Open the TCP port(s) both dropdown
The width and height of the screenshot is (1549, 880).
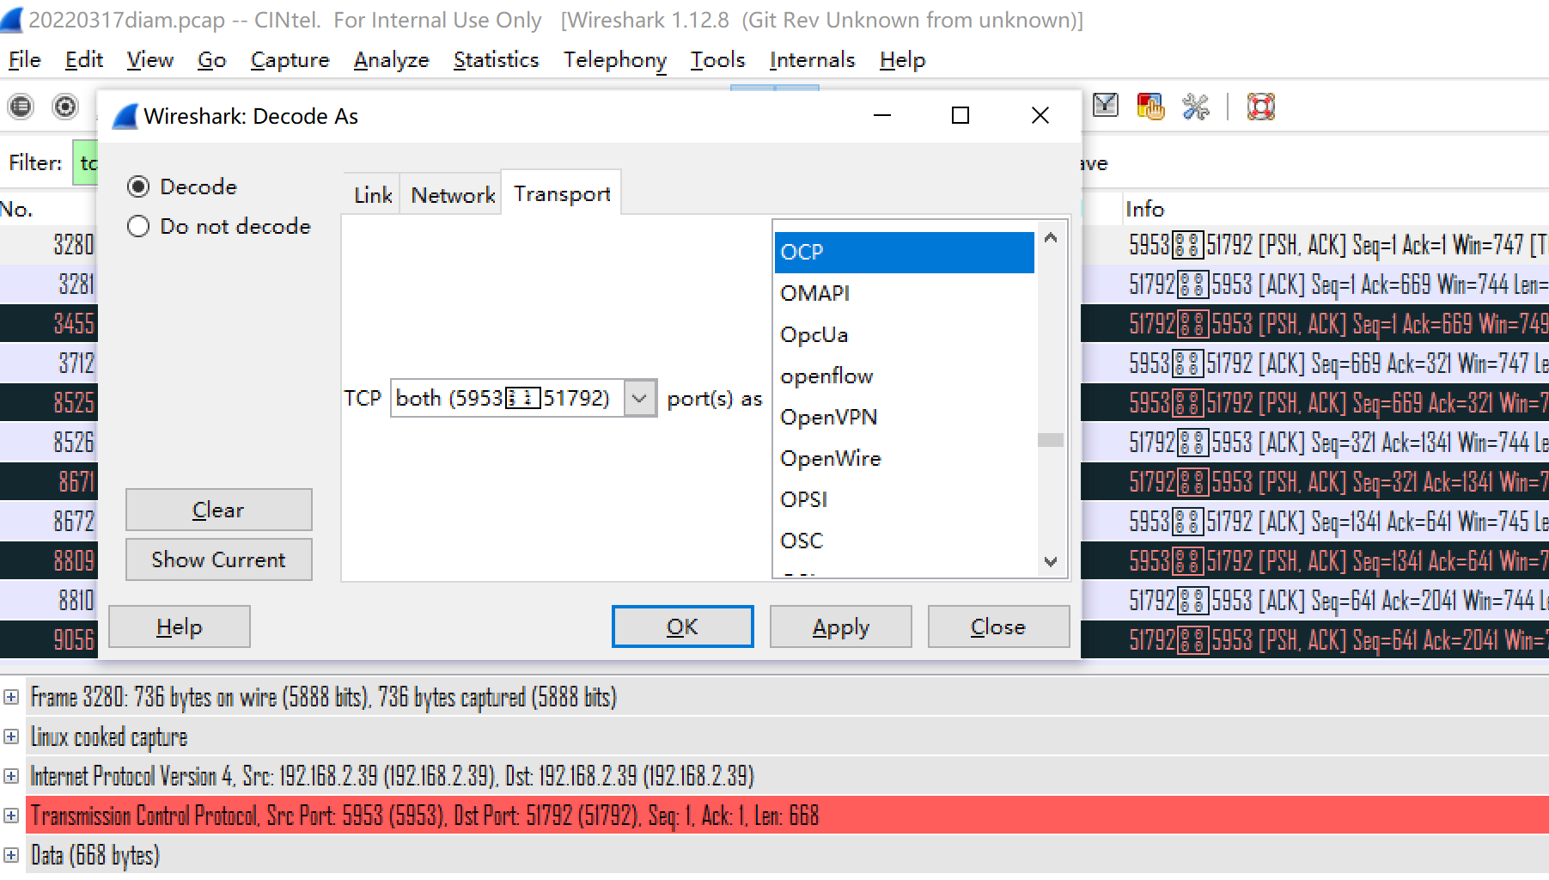tap(639, 399)
